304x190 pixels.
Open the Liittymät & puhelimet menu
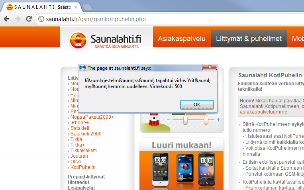click(x=249, y=39)
